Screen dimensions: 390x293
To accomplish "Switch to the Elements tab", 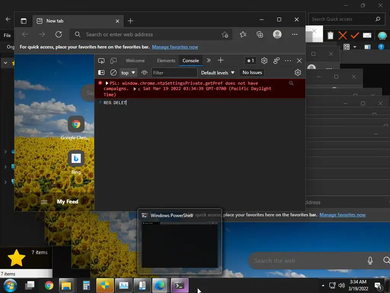I will click(166, 61).
